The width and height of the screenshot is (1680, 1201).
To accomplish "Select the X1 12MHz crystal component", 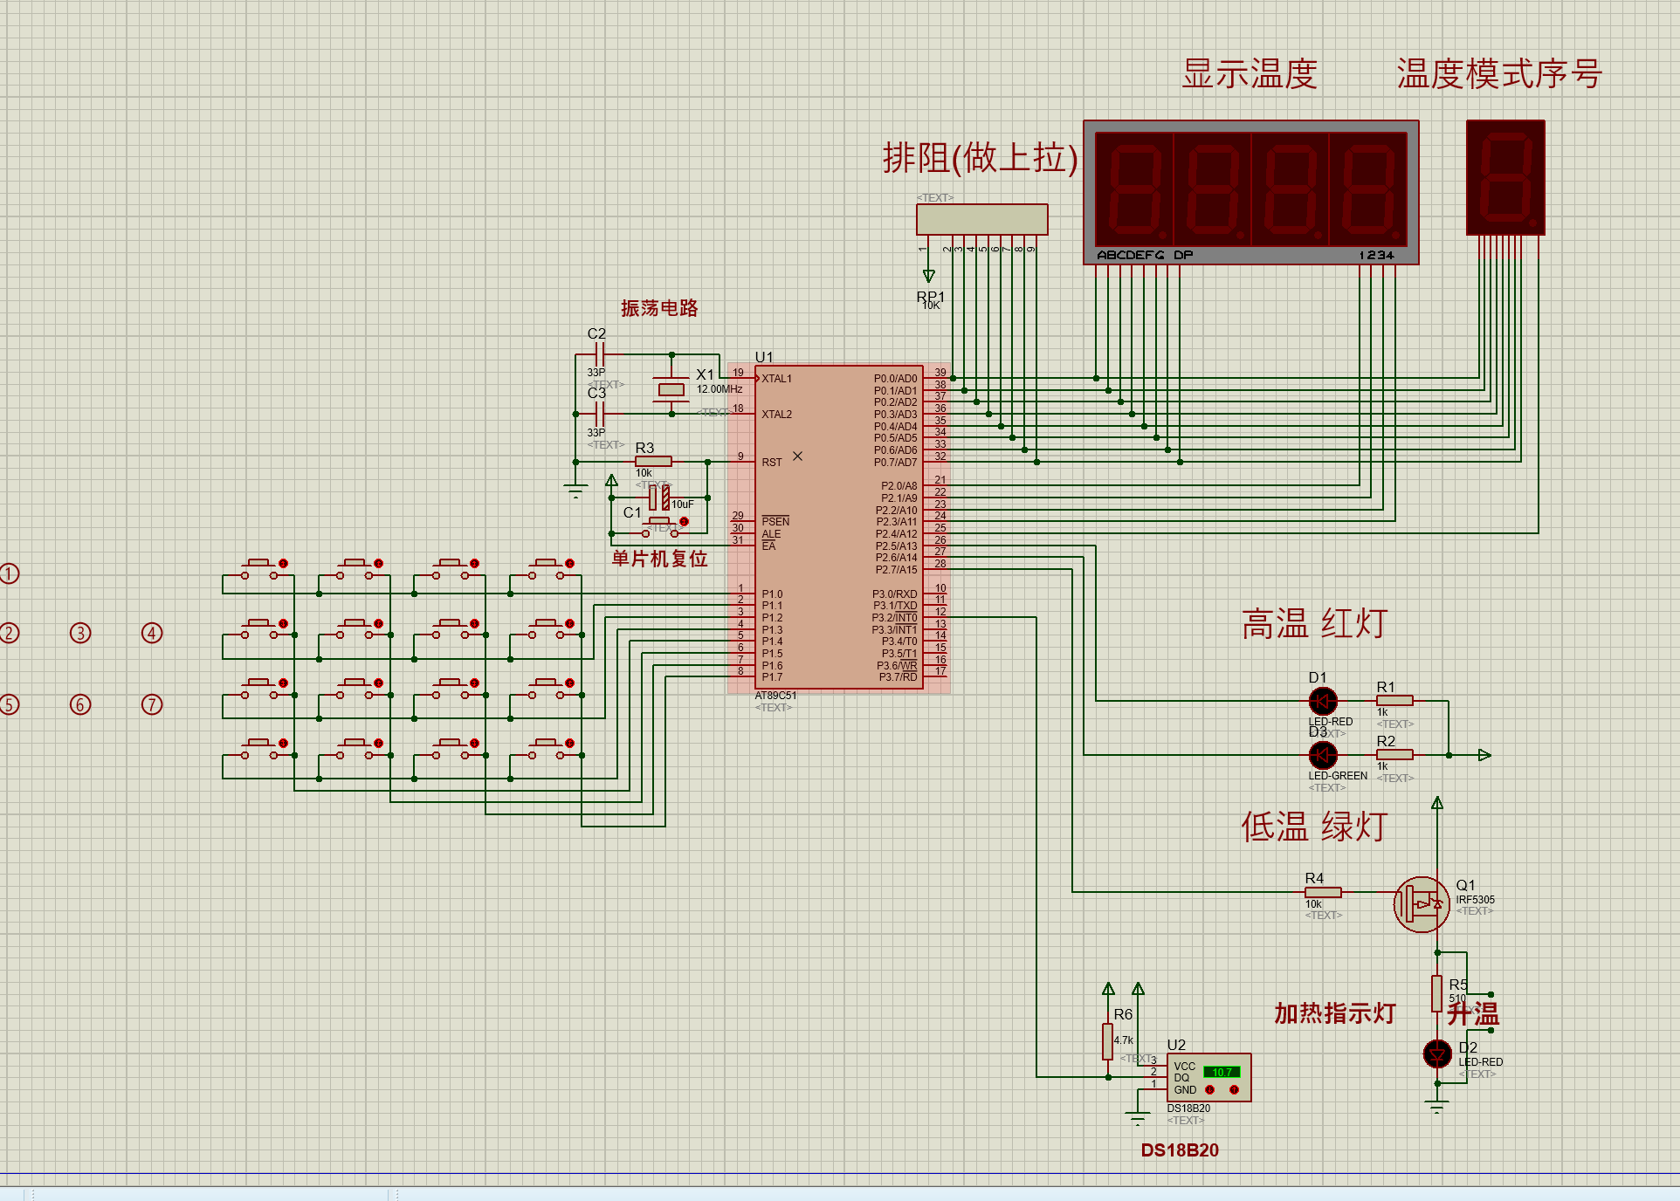I will coord(671,389).
